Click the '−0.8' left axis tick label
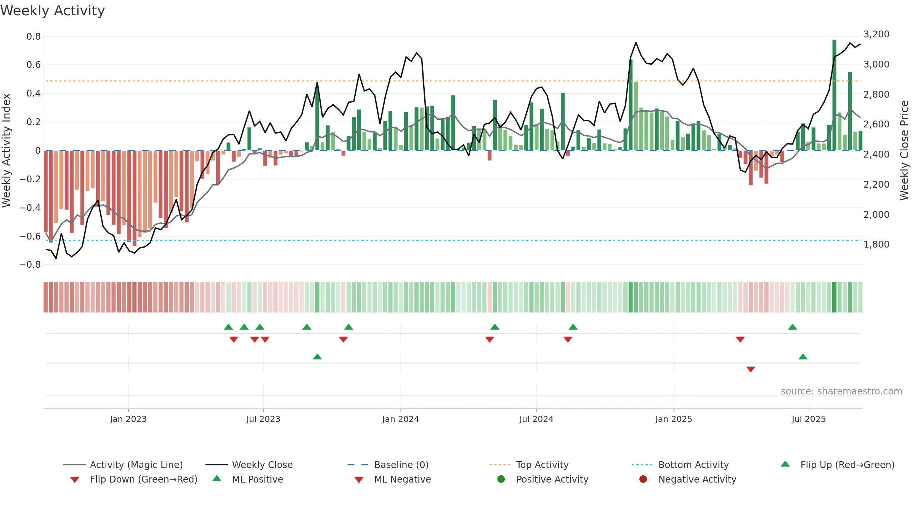Screen dimensions: 915x515 pyautogui.click(x=30, y=265)
